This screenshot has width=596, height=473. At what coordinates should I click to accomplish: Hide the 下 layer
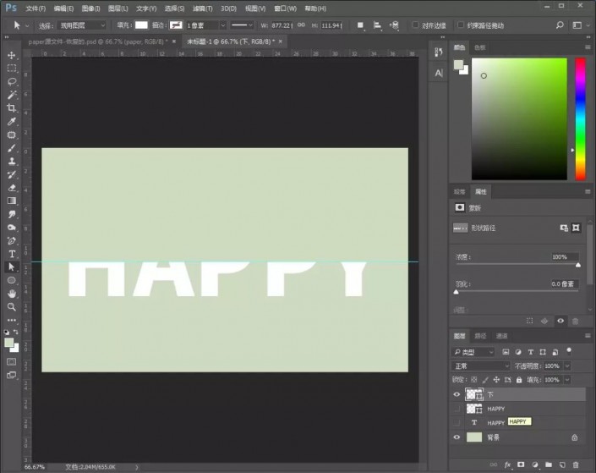pyautogui.click(x=457, y=394)
